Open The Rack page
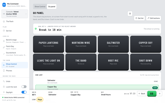The height and width of the screenshot is (103, 165). click(15, 21)
